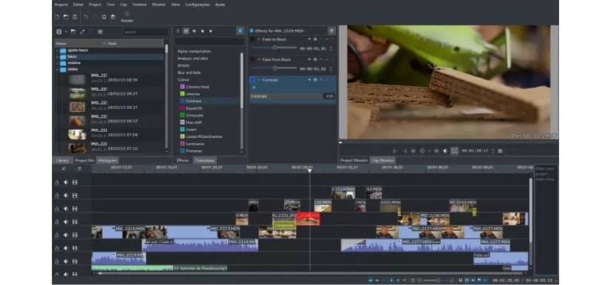This screenshot has height=285, width=611.
Task: Switch to the Project Bin tab
Action: pos(85,160)
